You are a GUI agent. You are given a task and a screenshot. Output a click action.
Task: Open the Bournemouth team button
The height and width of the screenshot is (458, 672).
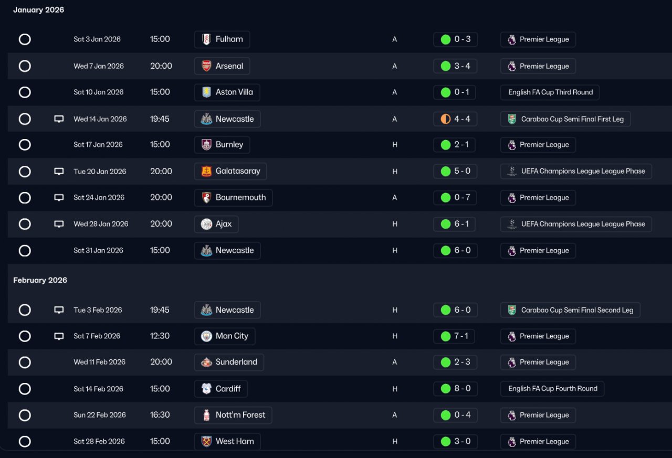coord(233,198)
